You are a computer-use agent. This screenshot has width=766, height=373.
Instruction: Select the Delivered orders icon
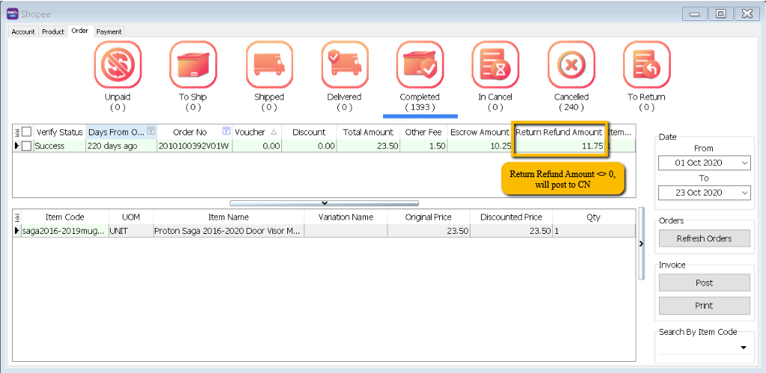pos(344,65)
